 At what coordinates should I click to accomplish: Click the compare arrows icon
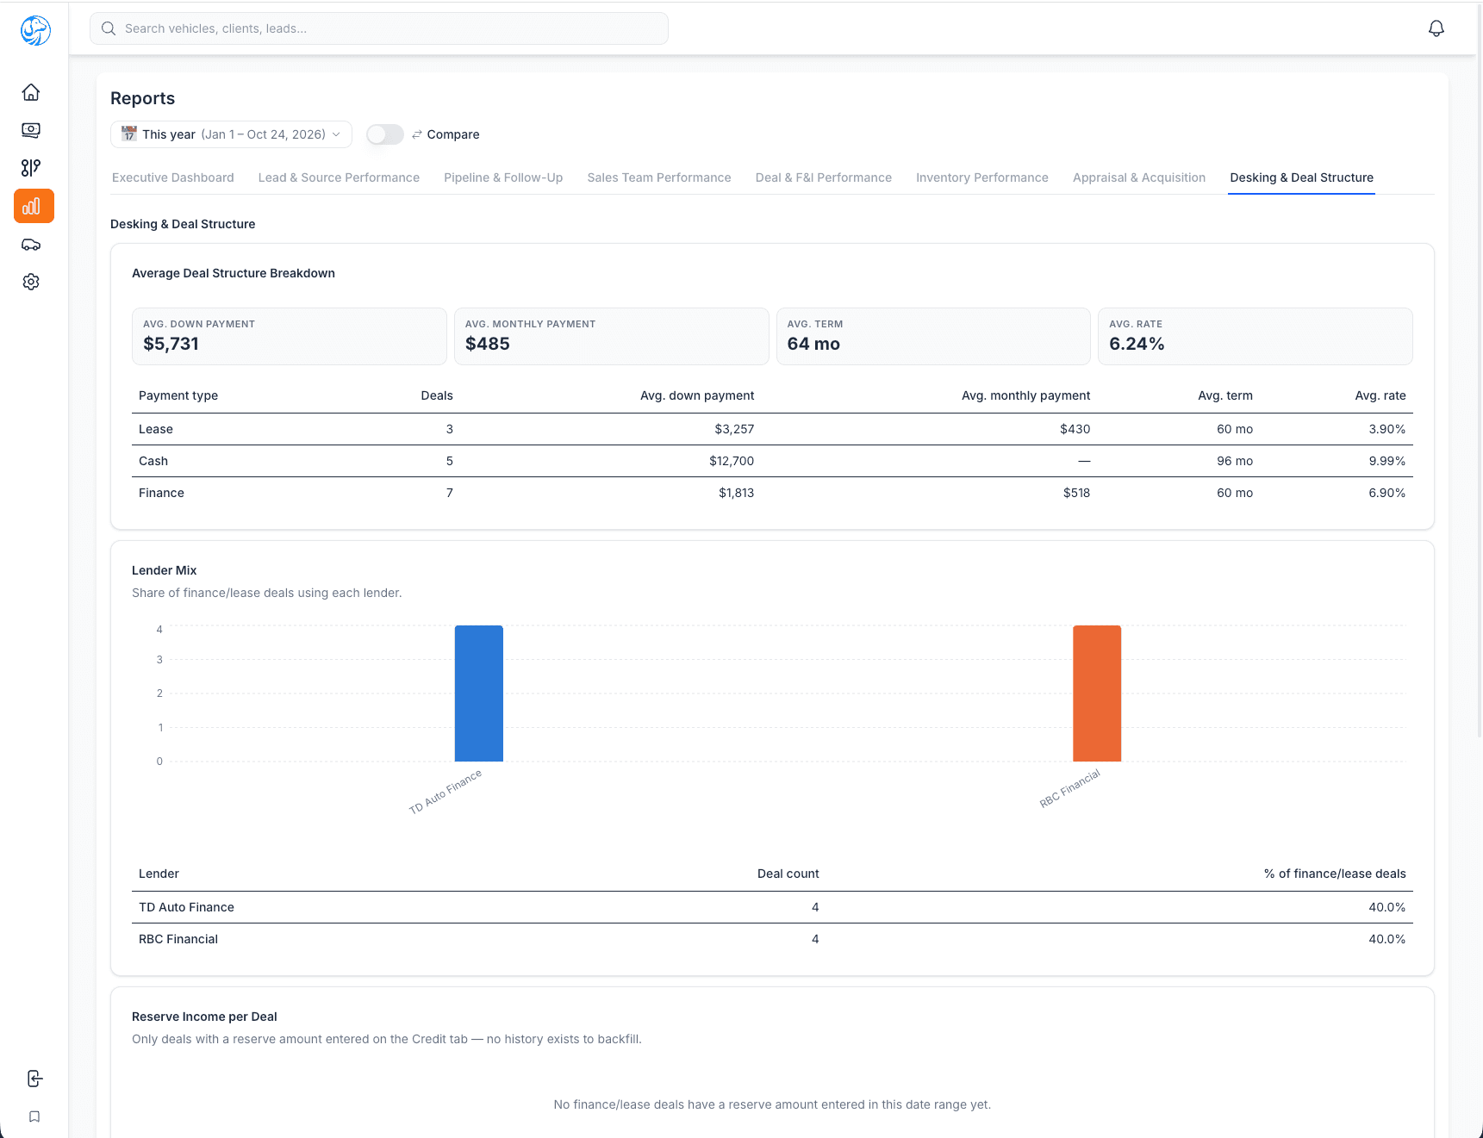[x=417, y=134]
